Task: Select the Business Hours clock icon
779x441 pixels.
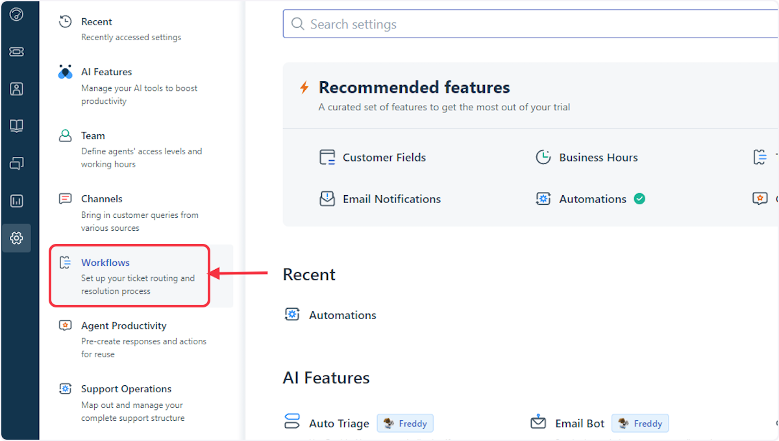Action: (x=543, y=157)
